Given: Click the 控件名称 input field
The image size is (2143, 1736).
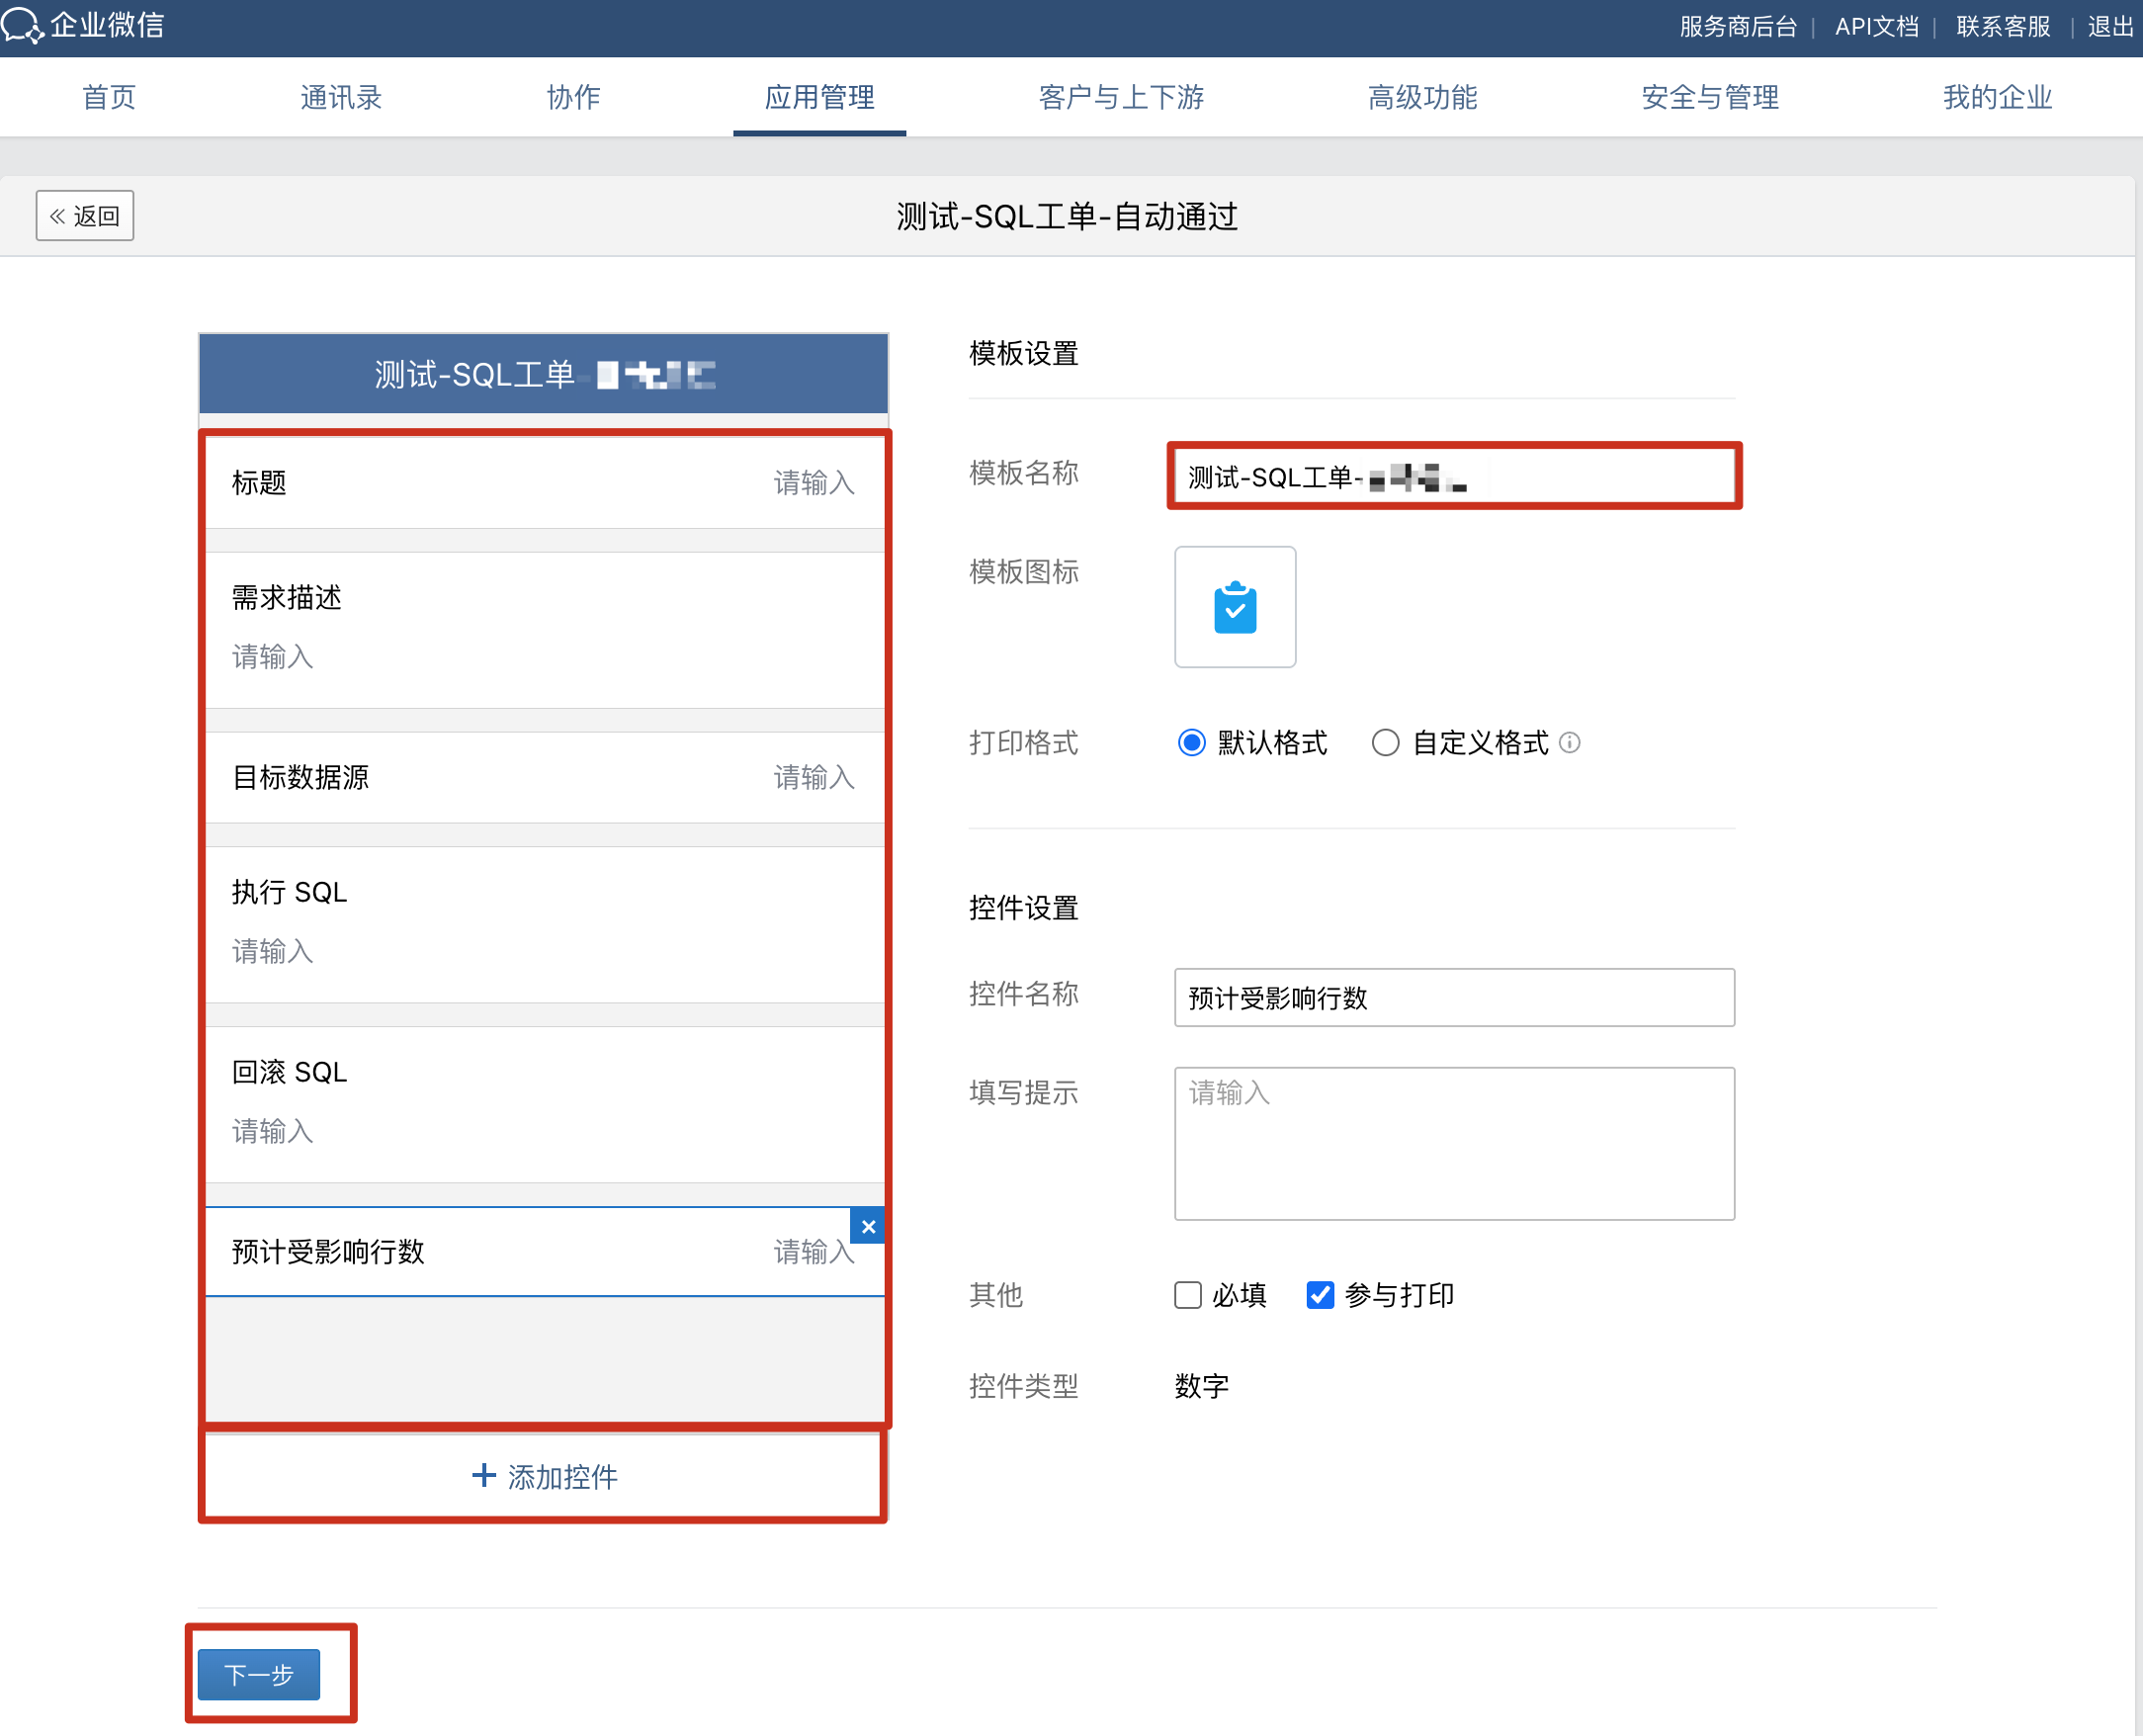Looking at the screenshot, I should pos(1453,997).
